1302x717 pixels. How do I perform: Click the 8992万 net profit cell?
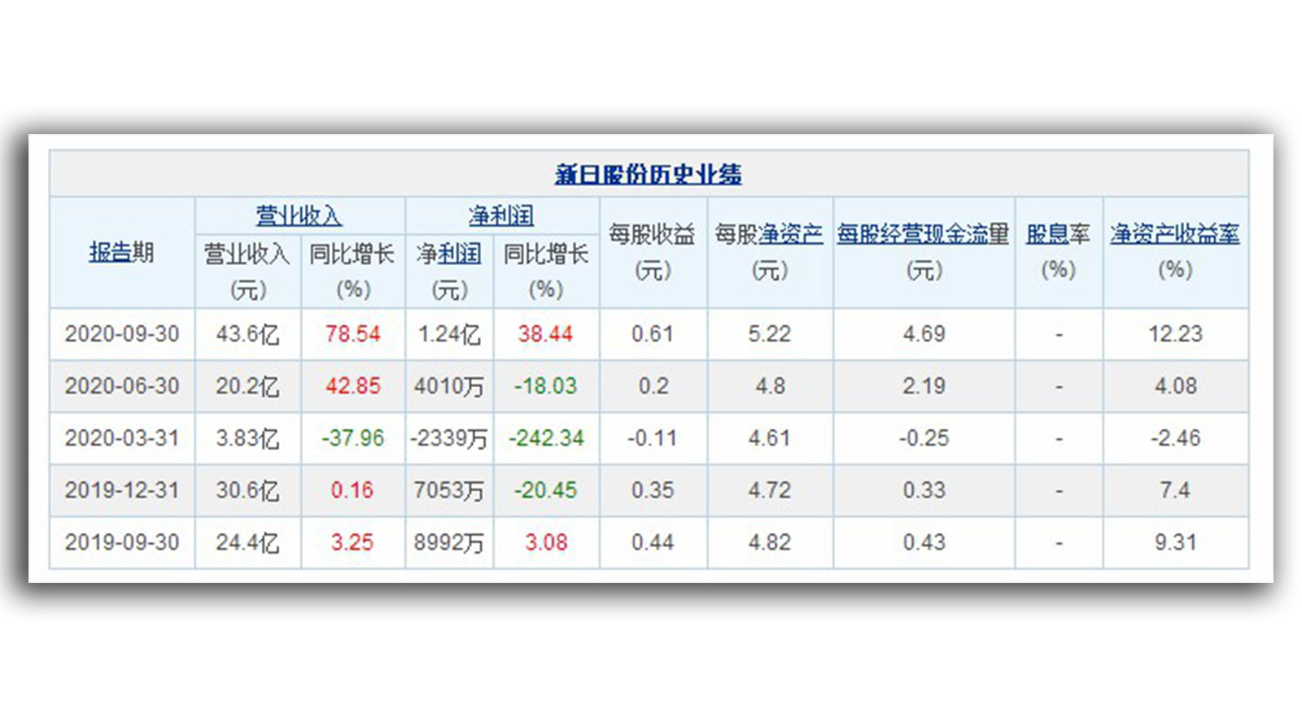449,542
